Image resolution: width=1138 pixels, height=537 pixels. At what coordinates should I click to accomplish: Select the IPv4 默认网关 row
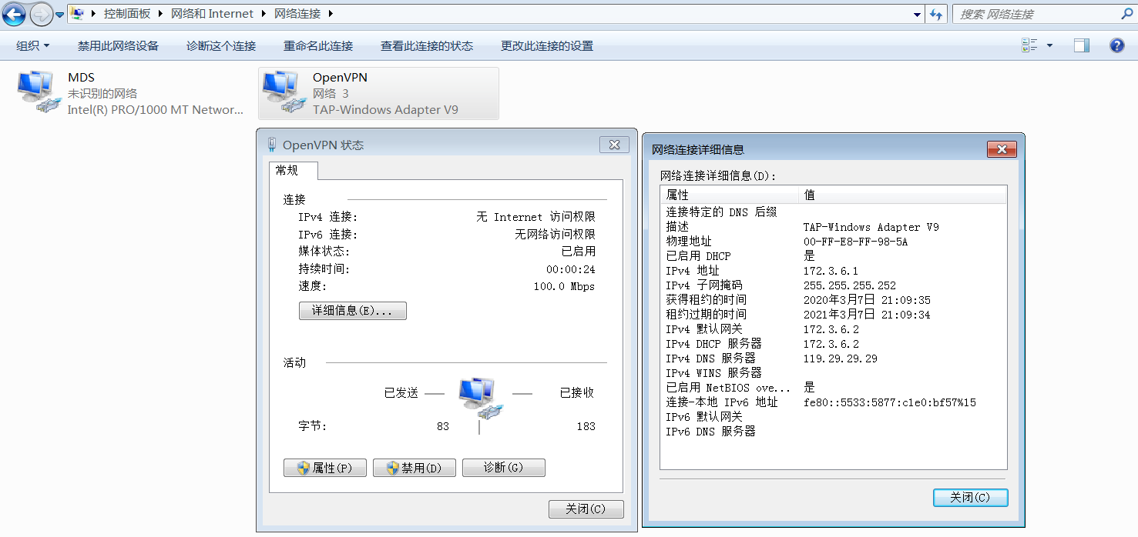[x=834, y=329]
